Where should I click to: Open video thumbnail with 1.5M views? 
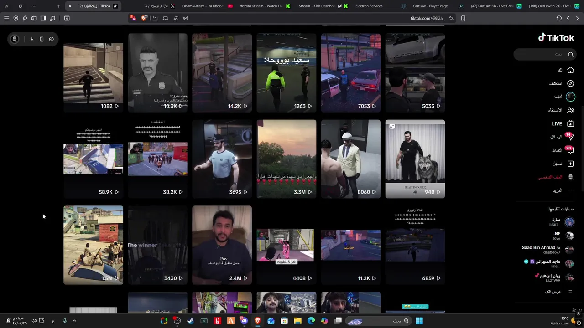point(93,245)
